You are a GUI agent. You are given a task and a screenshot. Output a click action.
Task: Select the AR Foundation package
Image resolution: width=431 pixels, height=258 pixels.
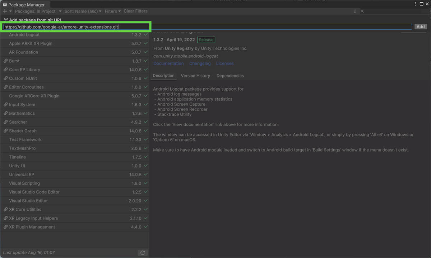75,52
